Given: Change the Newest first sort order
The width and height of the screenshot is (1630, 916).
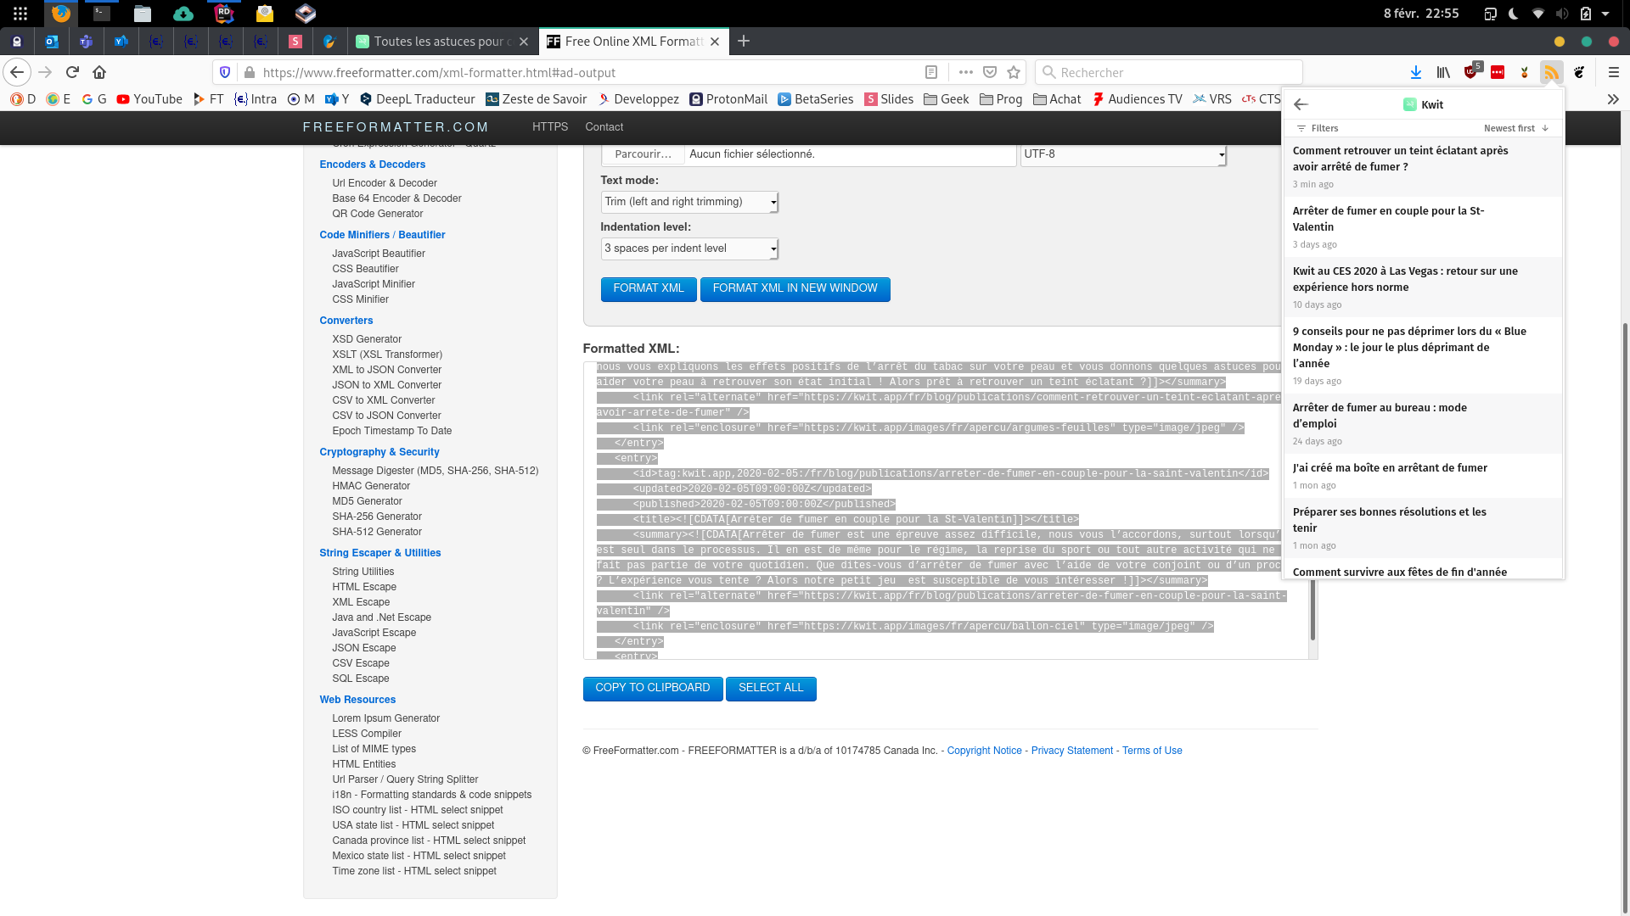Looking at the screenshot, I should (1516, 128).
